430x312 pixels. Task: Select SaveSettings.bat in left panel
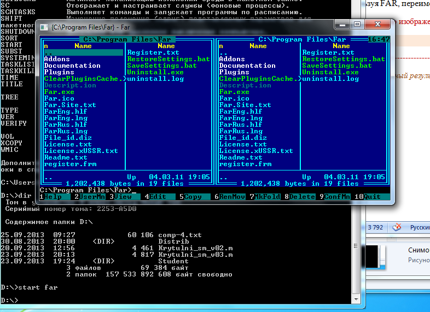coord(162,66)
